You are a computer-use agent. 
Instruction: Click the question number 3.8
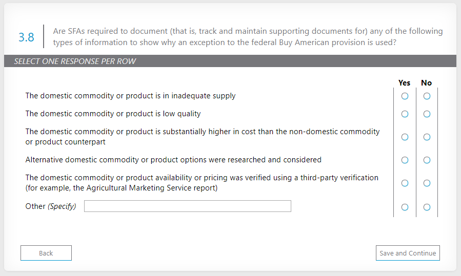point(26,37)
